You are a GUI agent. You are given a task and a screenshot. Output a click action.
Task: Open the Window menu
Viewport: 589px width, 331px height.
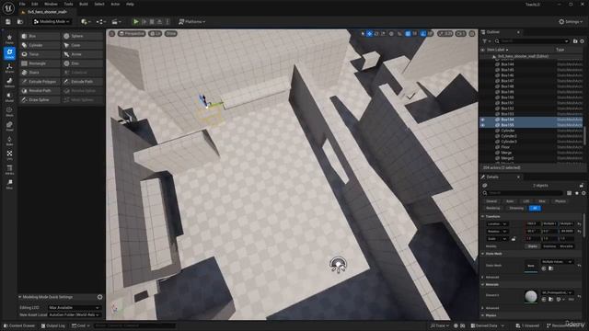pyautogui.click(x=51, y=4)
